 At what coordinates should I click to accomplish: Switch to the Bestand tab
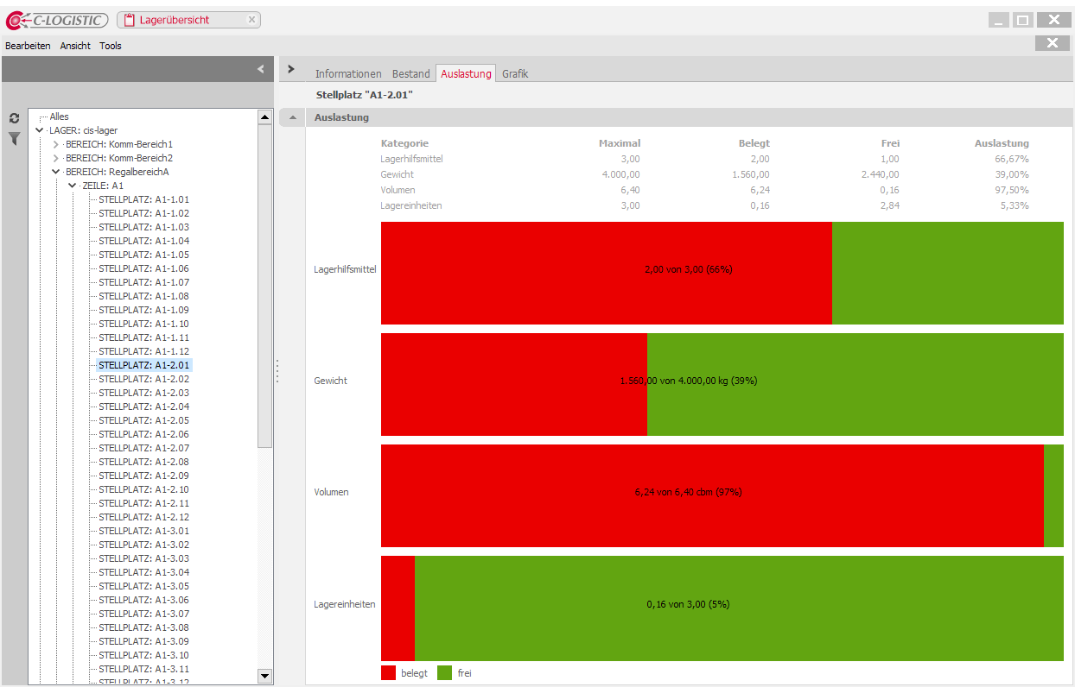pyautogui.click(x=410, y=74)
